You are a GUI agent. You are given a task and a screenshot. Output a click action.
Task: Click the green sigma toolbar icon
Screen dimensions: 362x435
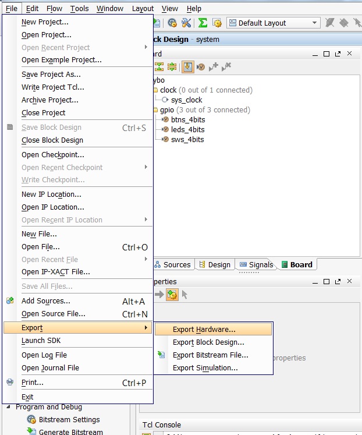[x=203, y=23]
